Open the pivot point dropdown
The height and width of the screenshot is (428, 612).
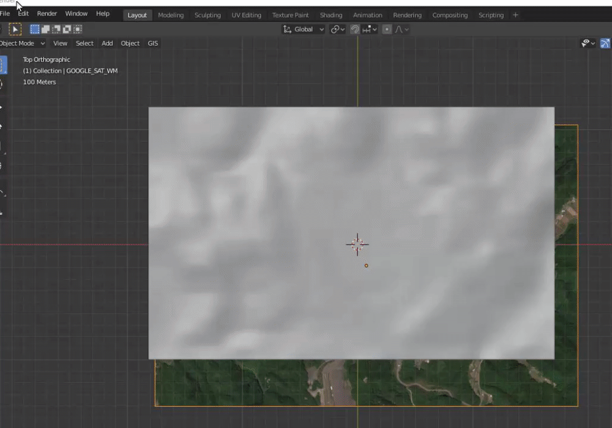click(338, 29)
